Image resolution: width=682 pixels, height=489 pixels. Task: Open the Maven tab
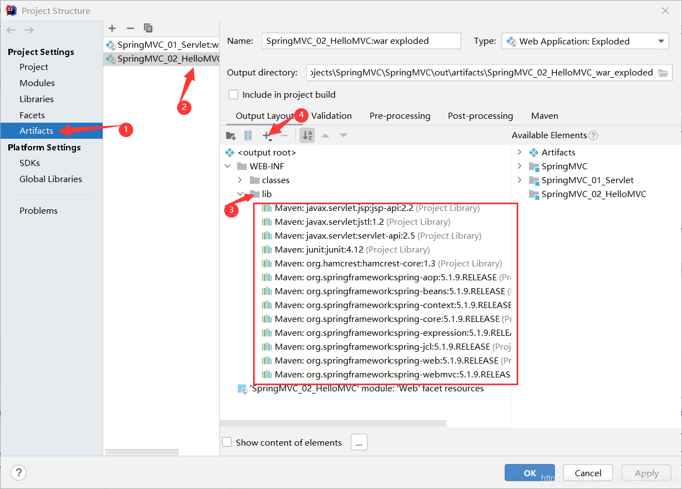(544, 116)
